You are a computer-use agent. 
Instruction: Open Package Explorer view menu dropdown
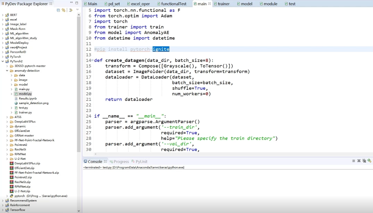pos(77,10)
